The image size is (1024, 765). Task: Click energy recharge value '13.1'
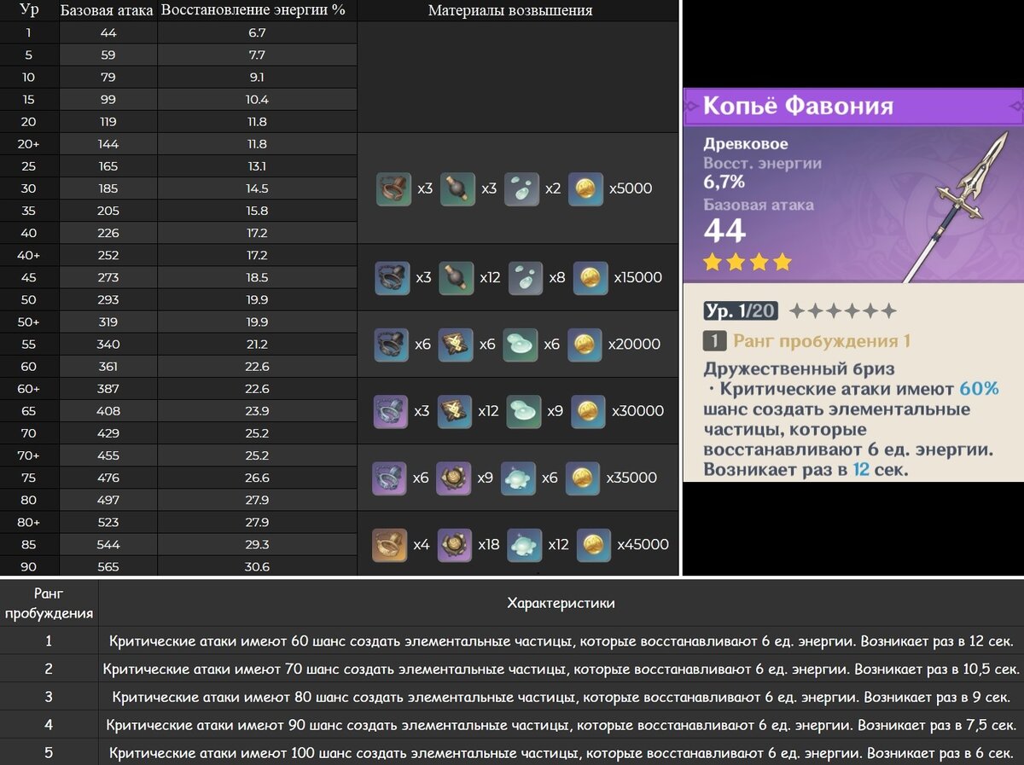[257, 166]
